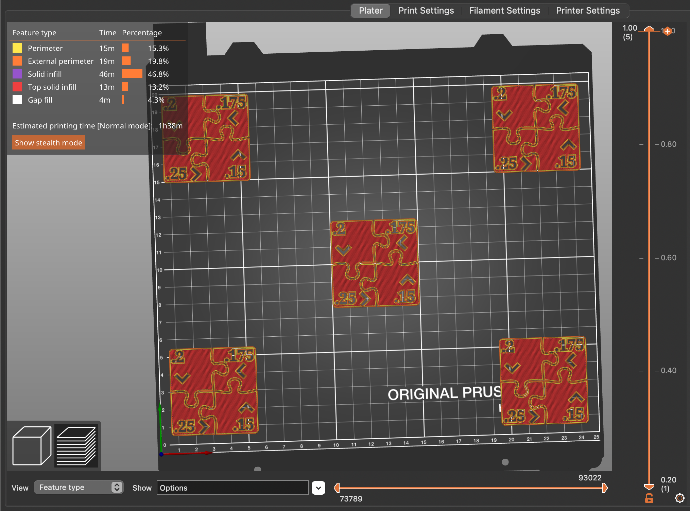Click the Plater tab
The image size is (690, 511).
tap(370, 9)
